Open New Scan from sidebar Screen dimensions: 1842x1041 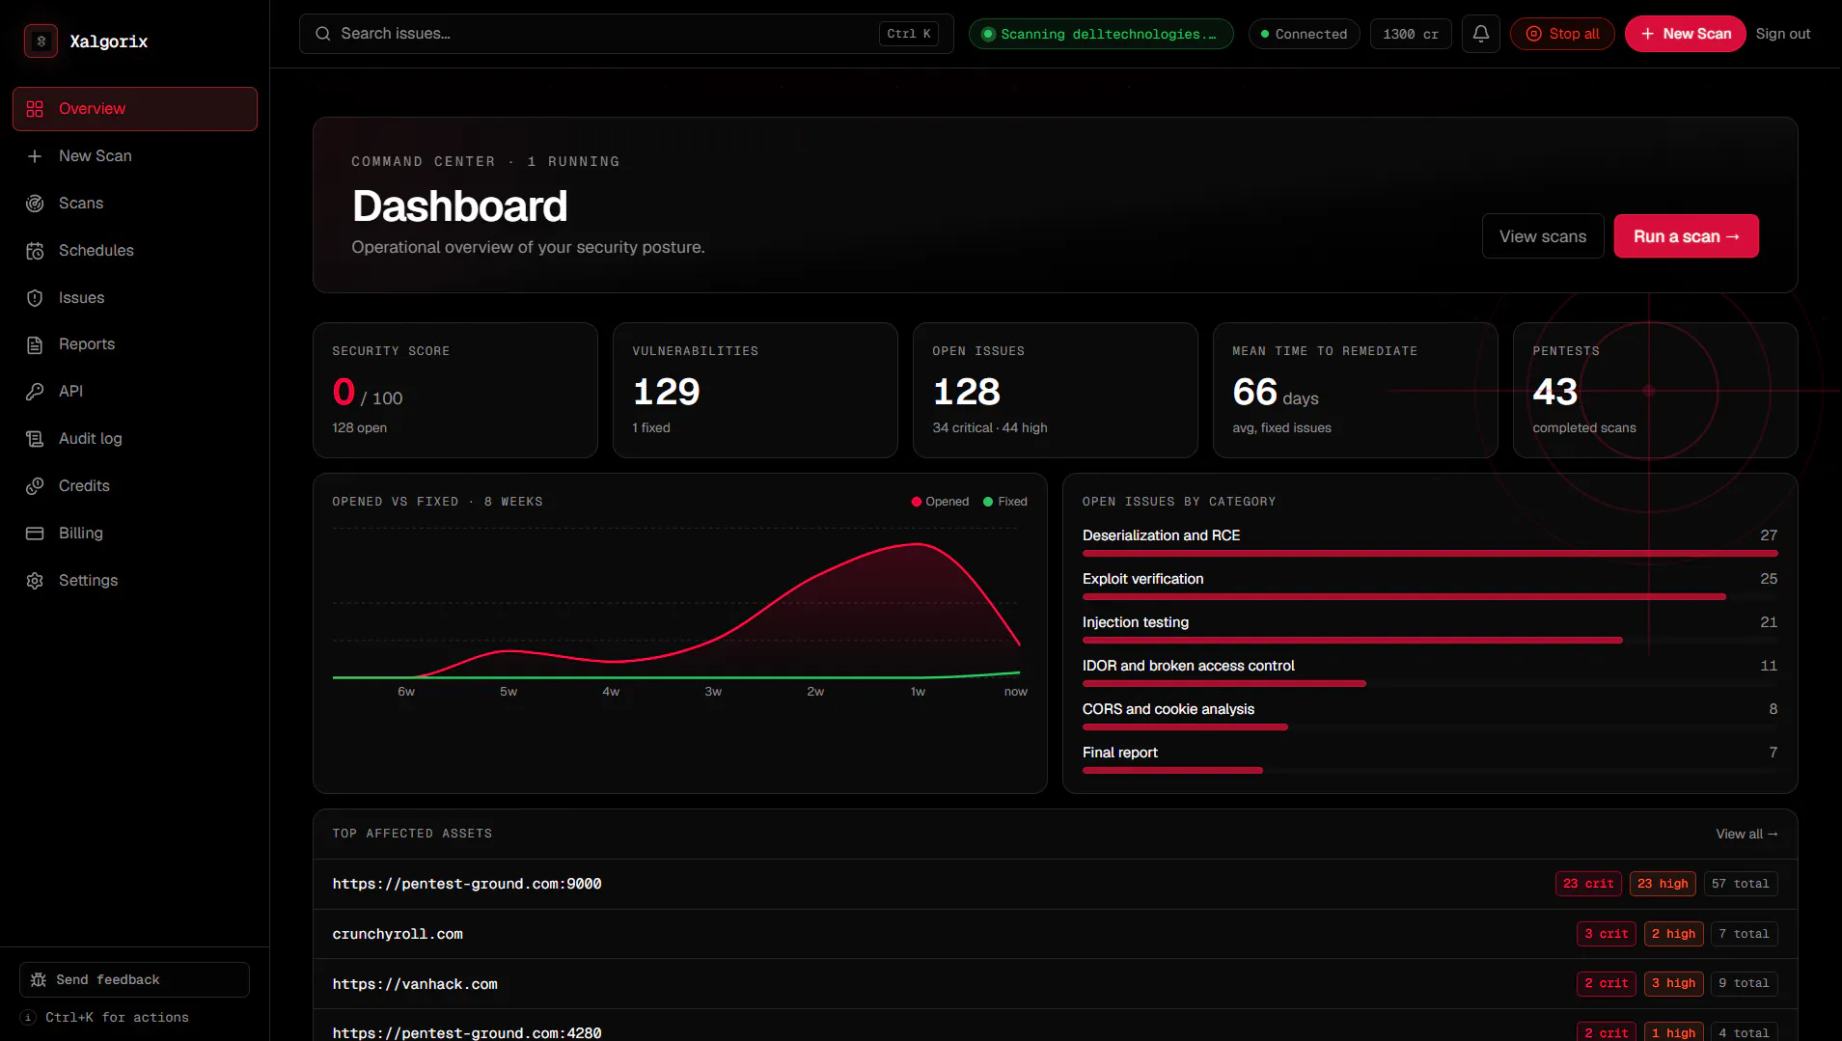pyautogui.click(x=135, y=156)
